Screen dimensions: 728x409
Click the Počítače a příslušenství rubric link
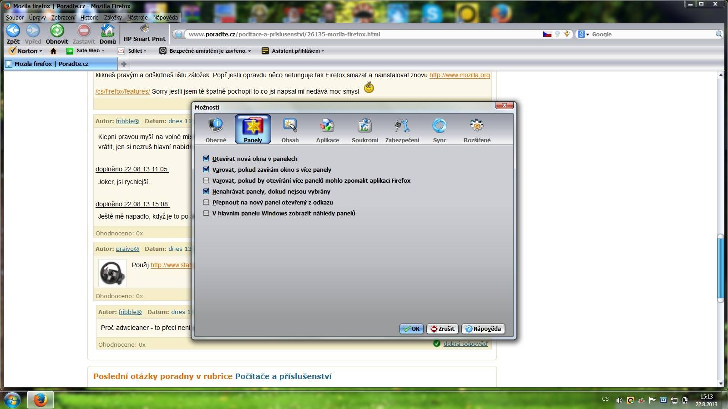coord(283,376)
